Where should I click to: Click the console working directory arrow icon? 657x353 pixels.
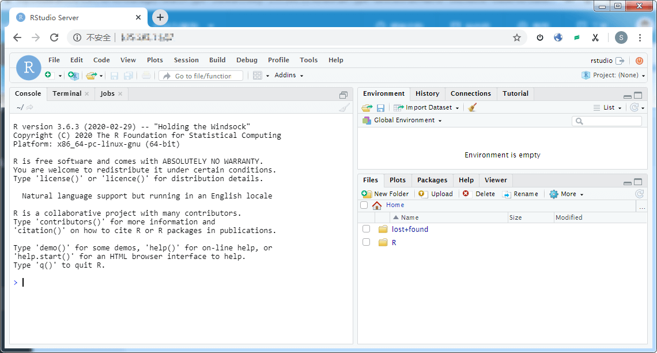point(30,107)
